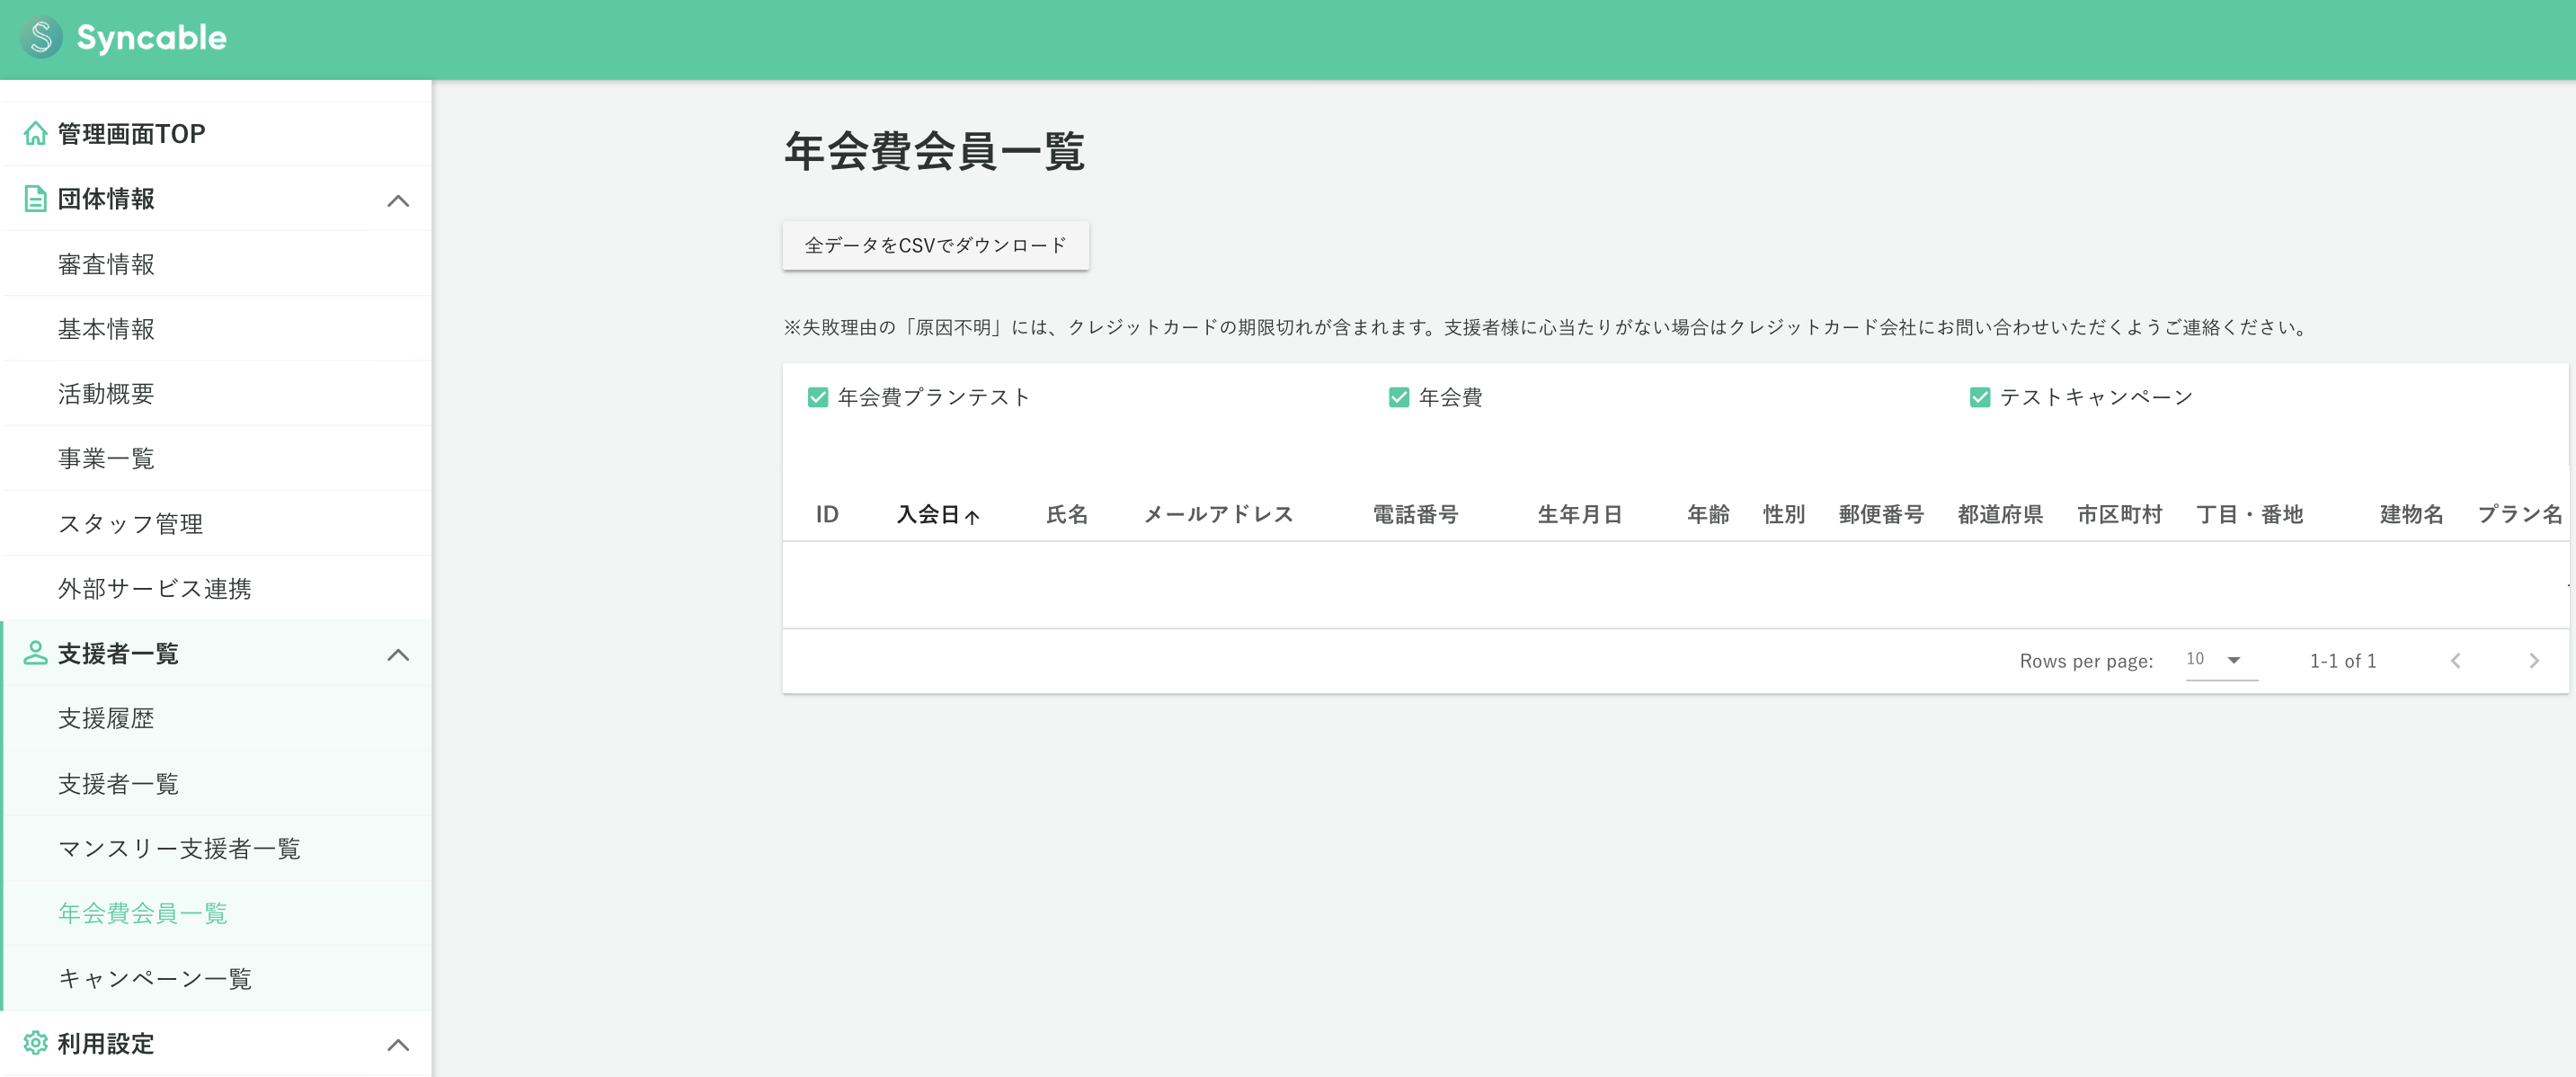
Task: Disable the テストキャンペーン checkbox
Action: 1979,397
